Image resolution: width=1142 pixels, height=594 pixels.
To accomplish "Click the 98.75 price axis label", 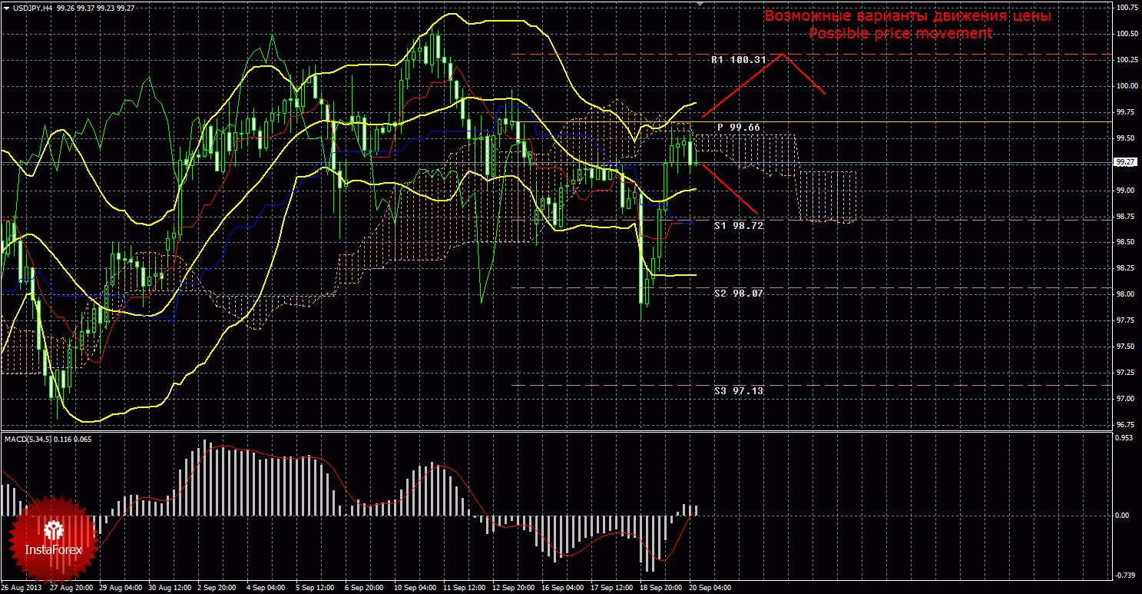I will tap(1125, 217).
